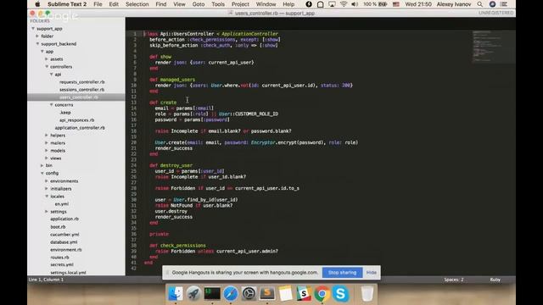Click the Siri icon in menu bar
543x305 pixels.
(x=492, y=4)
